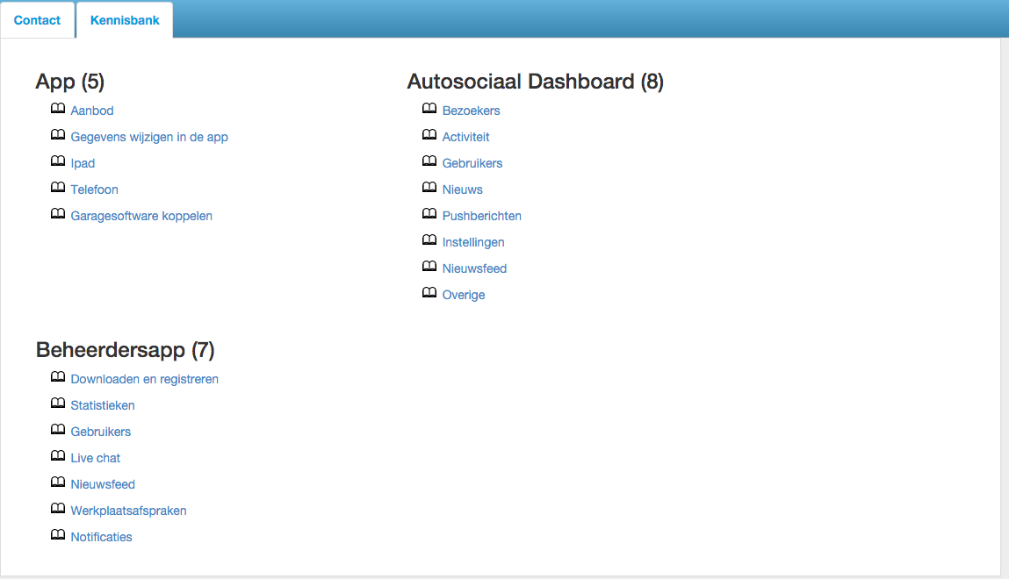The image size is (1009, 579).
Task: Open Garagesoftware koppelen link
Action: (141, 216)
